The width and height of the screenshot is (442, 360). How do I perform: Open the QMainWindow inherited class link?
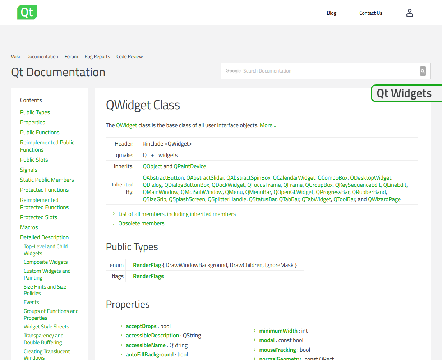coord(161,192)
